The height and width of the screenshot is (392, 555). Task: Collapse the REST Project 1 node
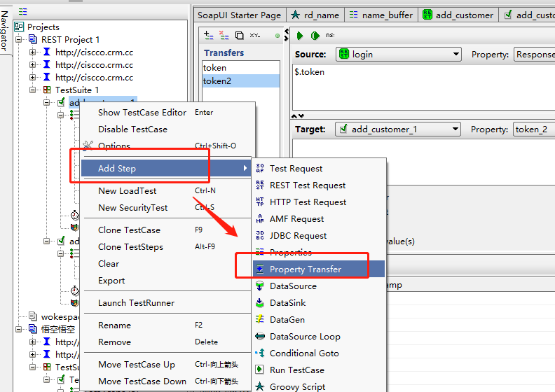tap(19, 40)
